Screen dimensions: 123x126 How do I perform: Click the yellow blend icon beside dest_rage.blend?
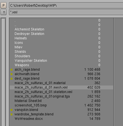(x=11, y=79)
